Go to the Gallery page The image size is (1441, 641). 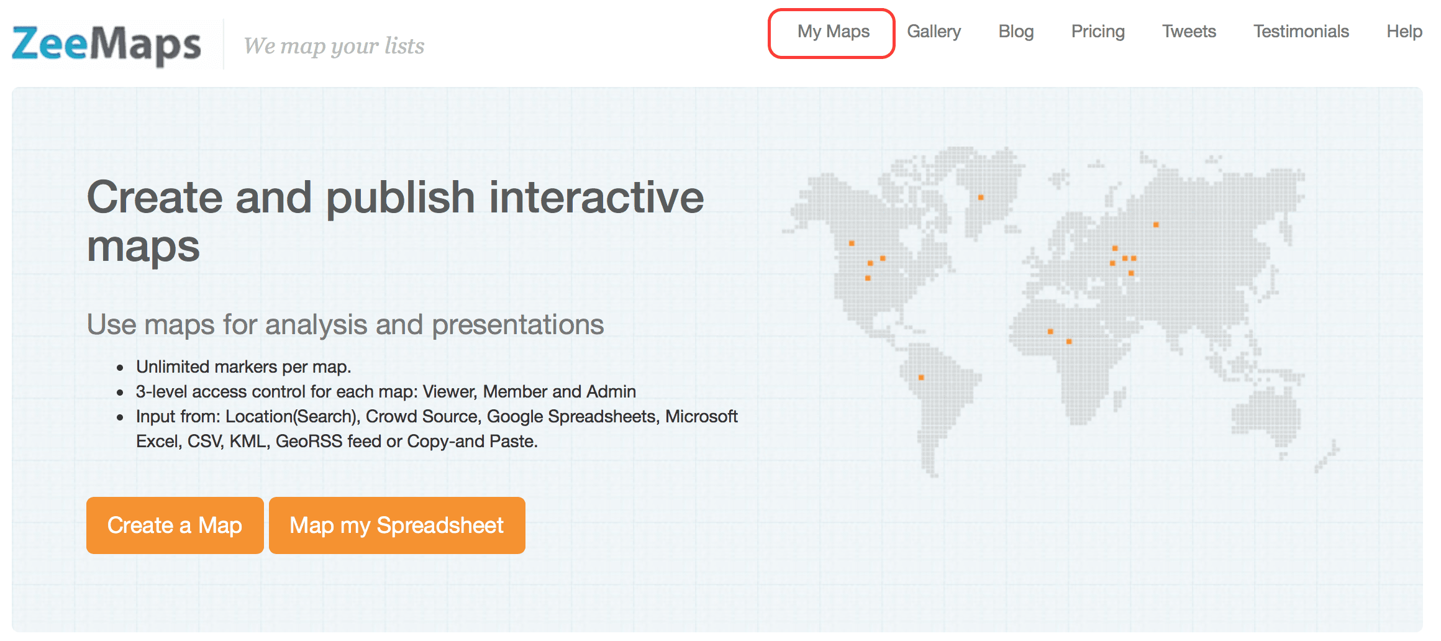point(934,32)
